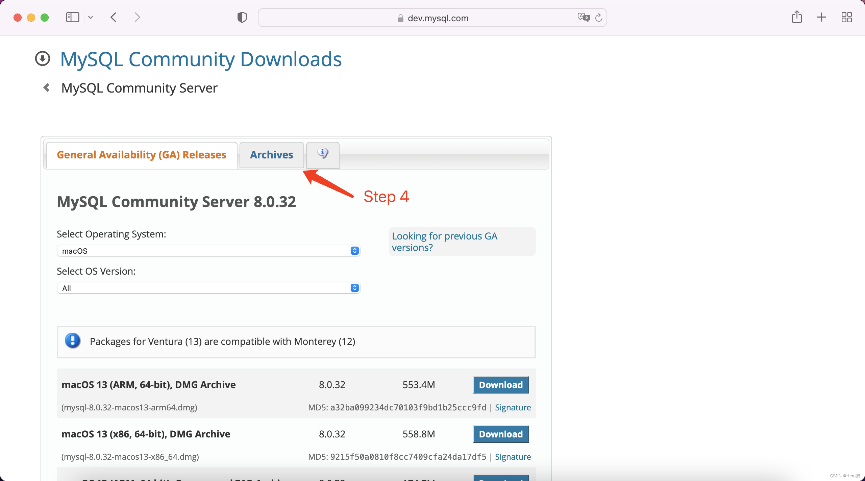Reload the current page
The image size is (865, 481).
(x=599, y=18)
